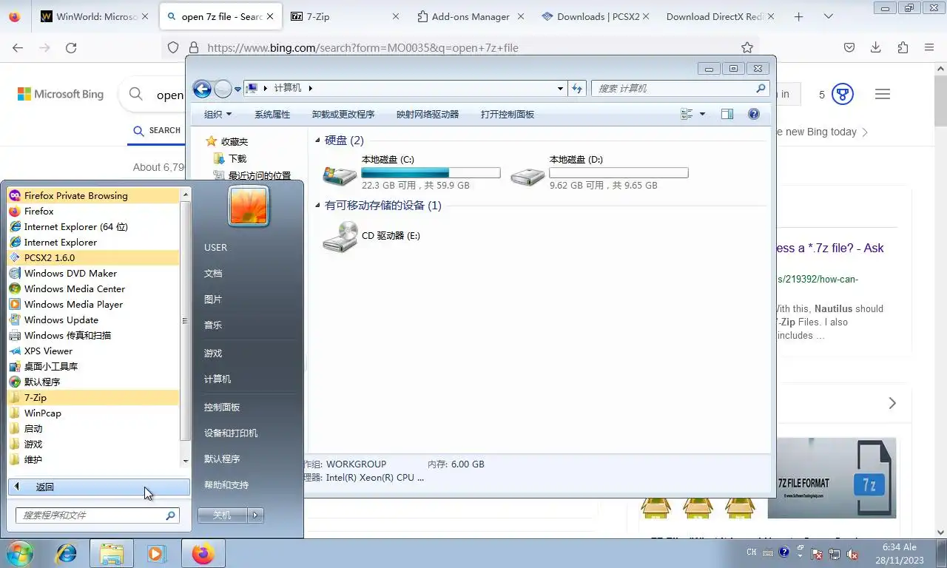
Task: Open Firefox Private Browsing from Start menu
Action: (93, 195)
